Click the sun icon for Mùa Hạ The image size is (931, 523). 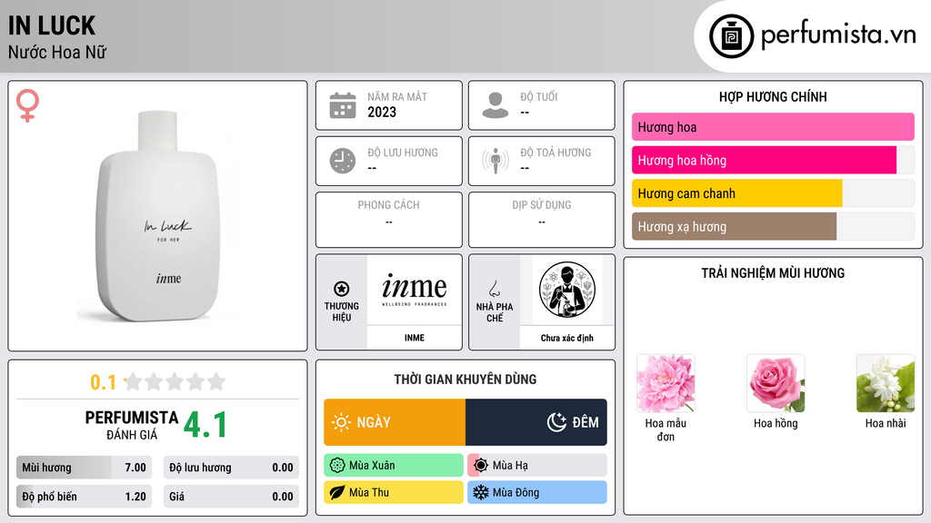[x=481, y=466]
